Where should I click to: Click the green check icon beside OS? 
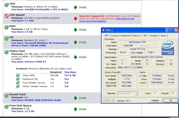coord(7,38)
